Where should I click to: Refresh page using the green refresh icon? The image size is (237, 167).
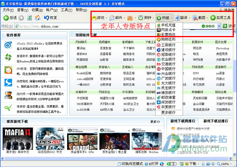pos(30,18)
